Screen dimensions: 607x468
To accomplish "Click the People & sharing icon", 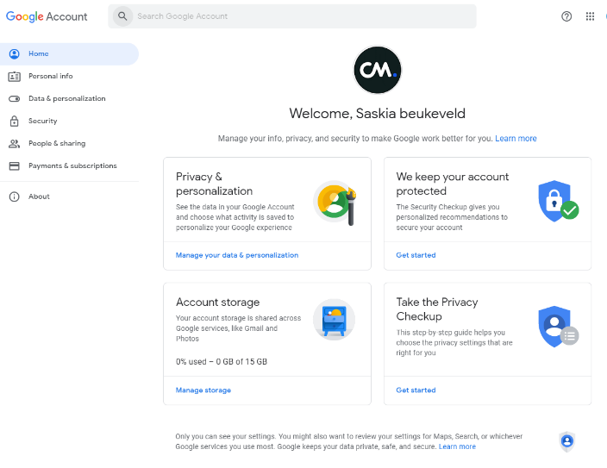I will [x=14, y=143].
